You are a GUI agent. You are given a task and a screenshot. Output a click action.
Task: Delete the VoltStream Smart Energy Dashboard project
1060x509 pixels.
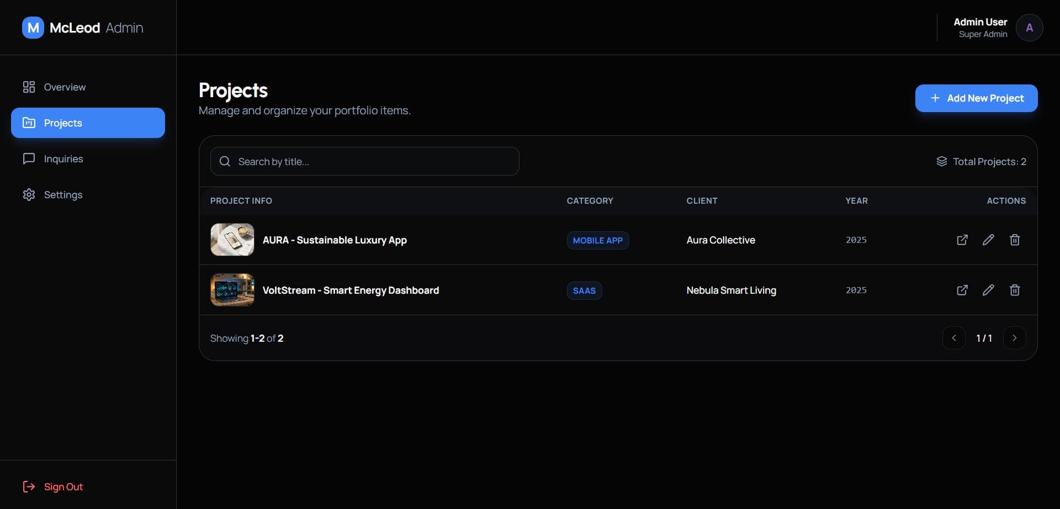tap(1015, 290)
